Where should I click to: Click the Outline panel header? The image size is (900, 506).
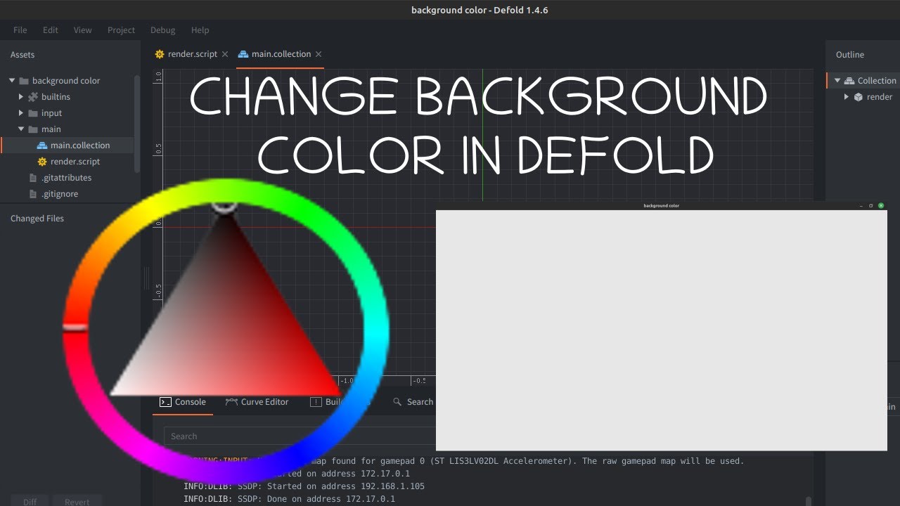[850, 55]
